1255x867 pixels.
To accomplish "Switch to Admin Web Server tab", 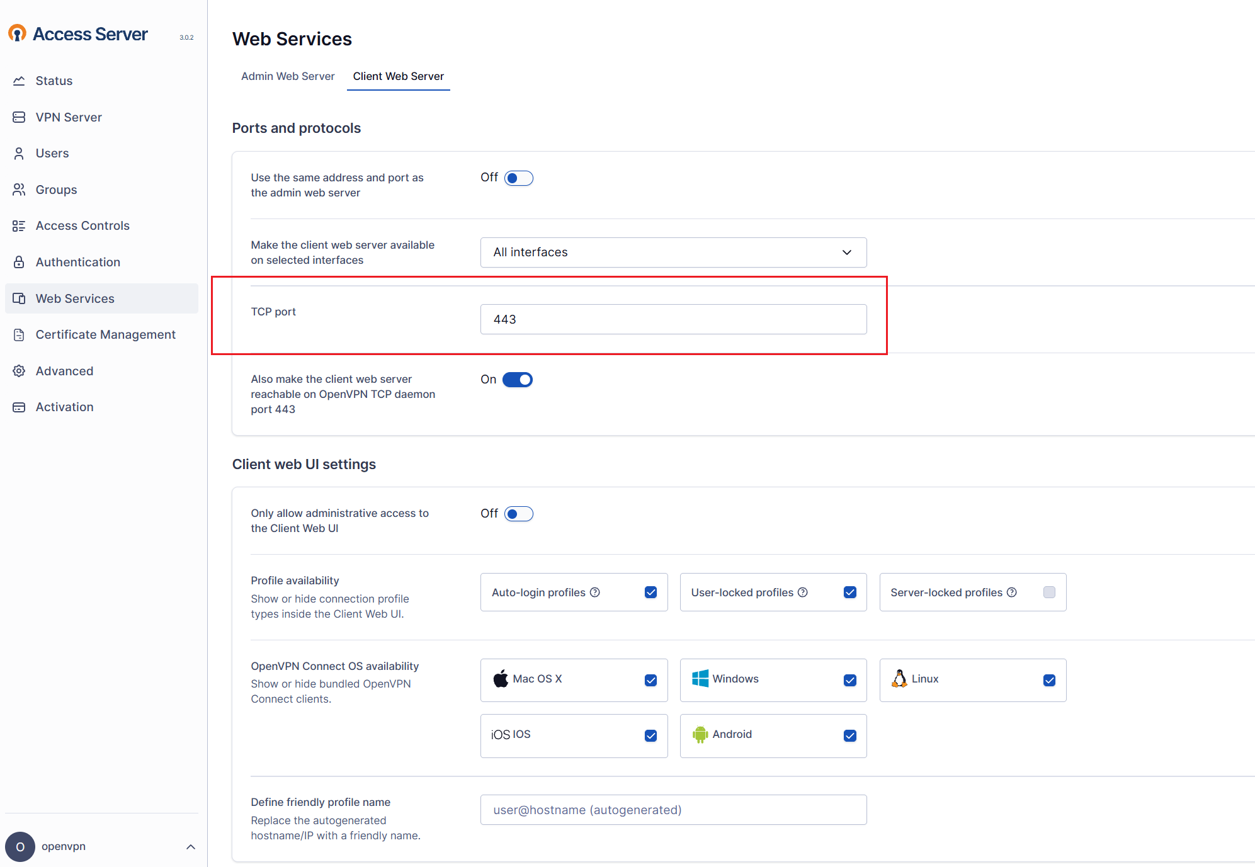I will (x=288, y=76).
